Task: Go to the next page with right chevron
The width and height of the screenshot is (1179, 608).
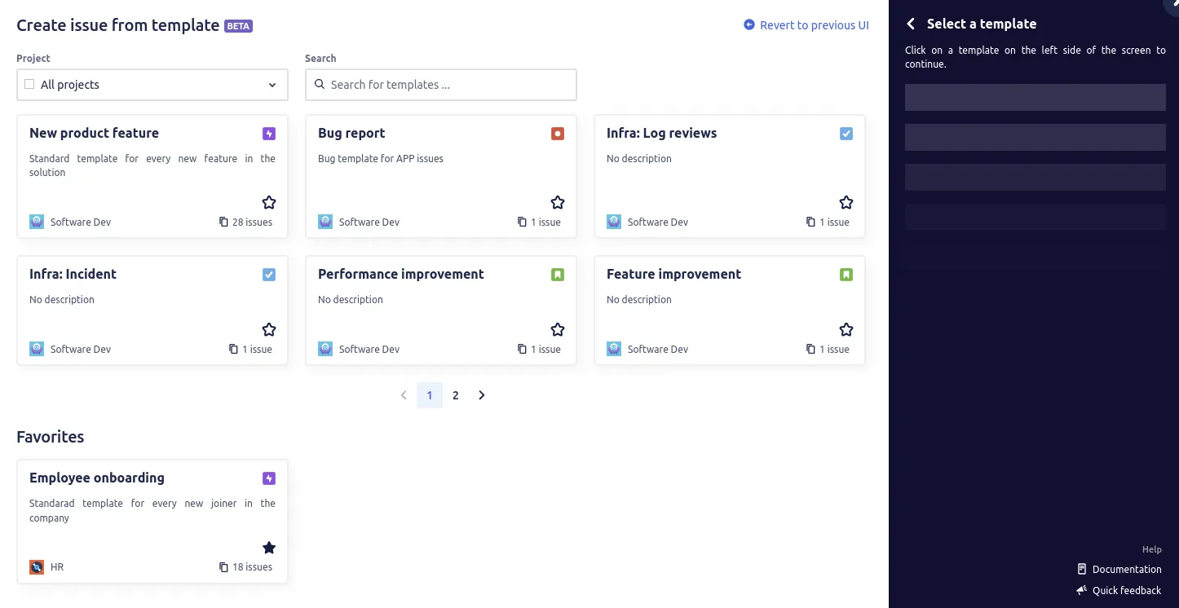Action: [482, 395]
